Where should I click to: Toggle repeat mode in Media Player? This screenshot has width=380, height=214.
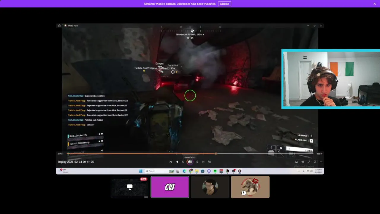[x=210, y=162]
